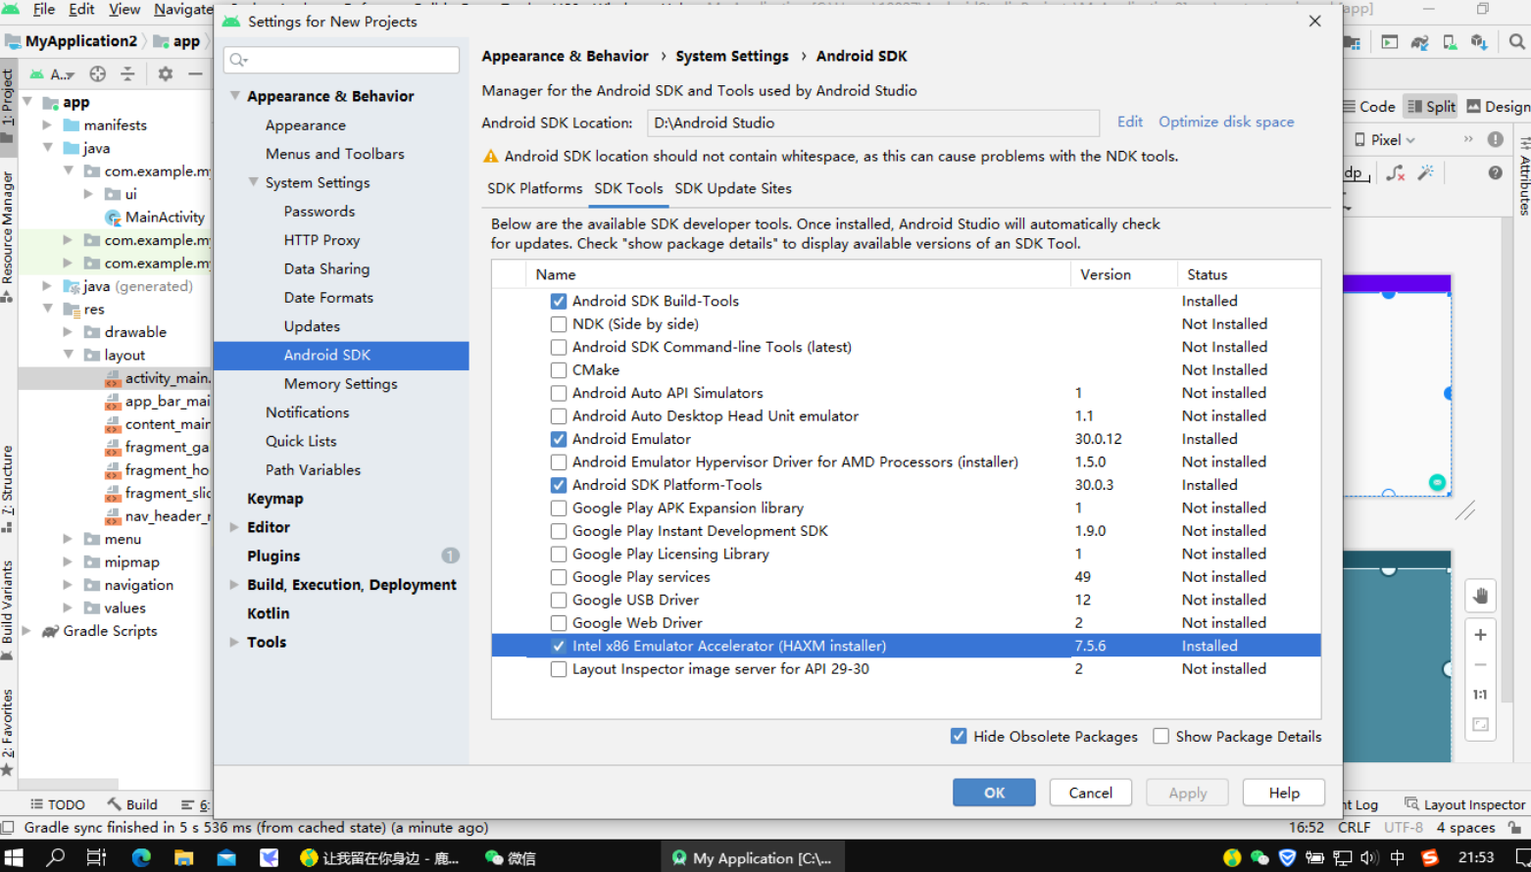
Task: Expand Build, Execution, Deployment section
Action: 235,585
